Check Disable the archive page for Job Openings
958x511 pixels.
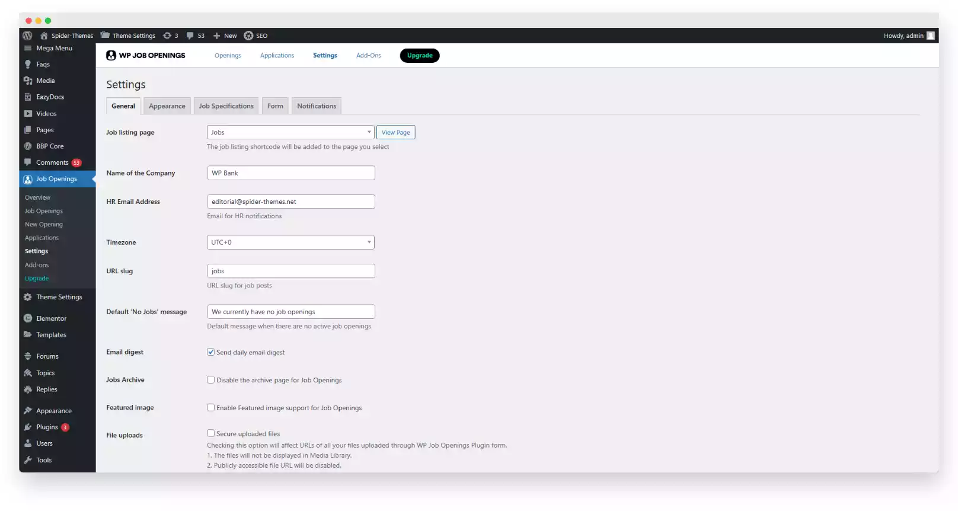(210, 379)
